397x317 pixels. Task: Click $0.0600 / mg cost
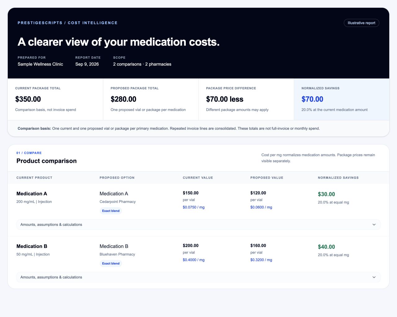(x=261, y=207)
